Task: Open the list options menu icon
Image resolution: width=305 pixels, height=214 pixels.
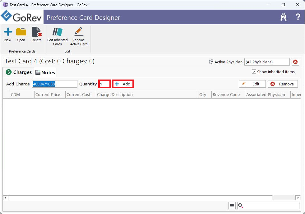Action: [232, 206]
